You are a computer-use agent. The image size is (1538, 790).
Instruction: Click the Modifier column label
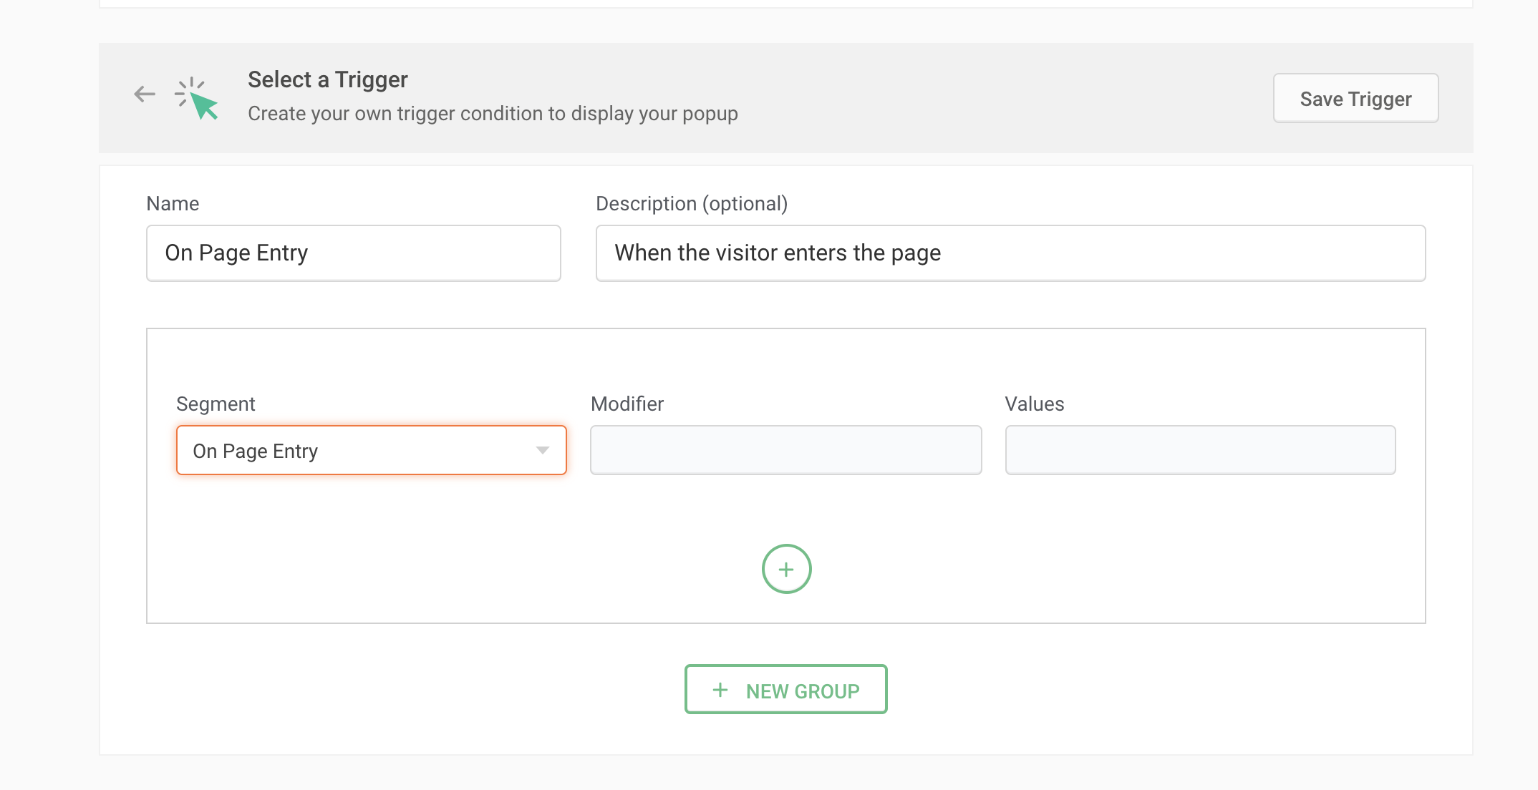click(x=627, y=404)
